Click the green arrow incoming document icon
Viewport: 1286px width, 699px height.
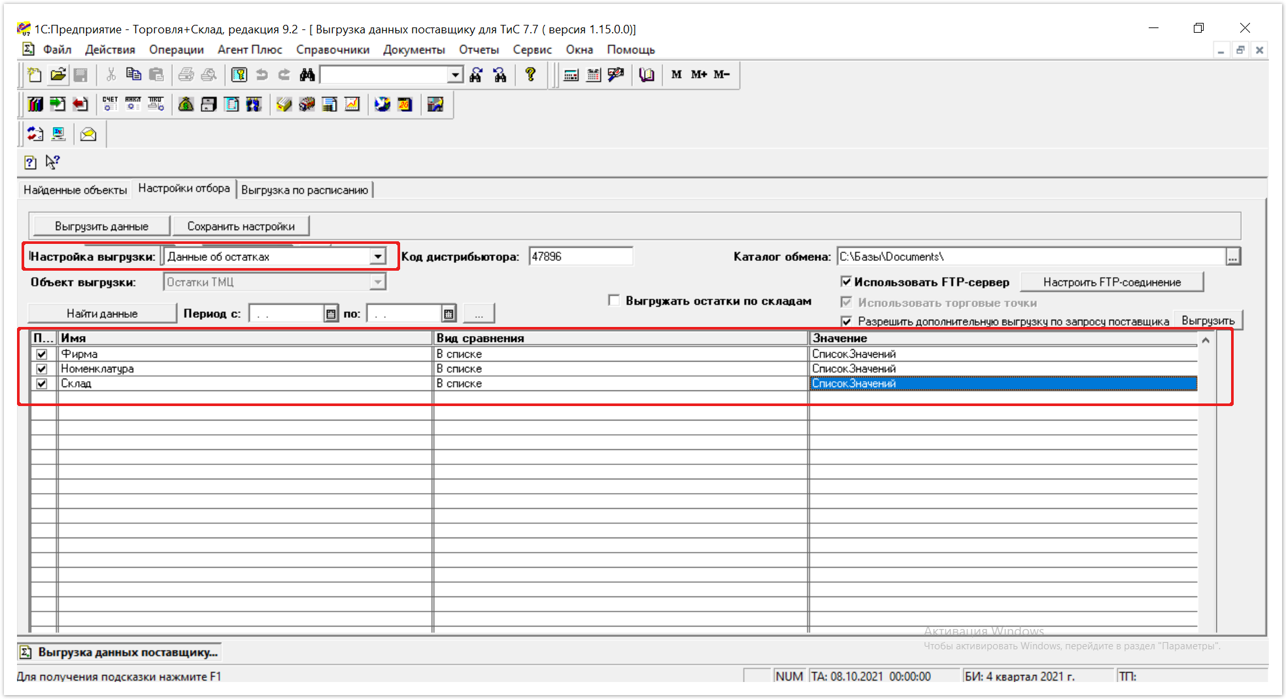(58, 104)
